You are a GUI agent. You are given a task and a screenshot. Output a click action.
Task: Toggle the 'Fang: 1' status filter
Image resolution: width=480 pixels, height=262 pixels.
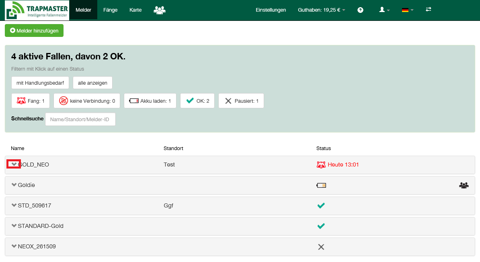click(31, 101)
